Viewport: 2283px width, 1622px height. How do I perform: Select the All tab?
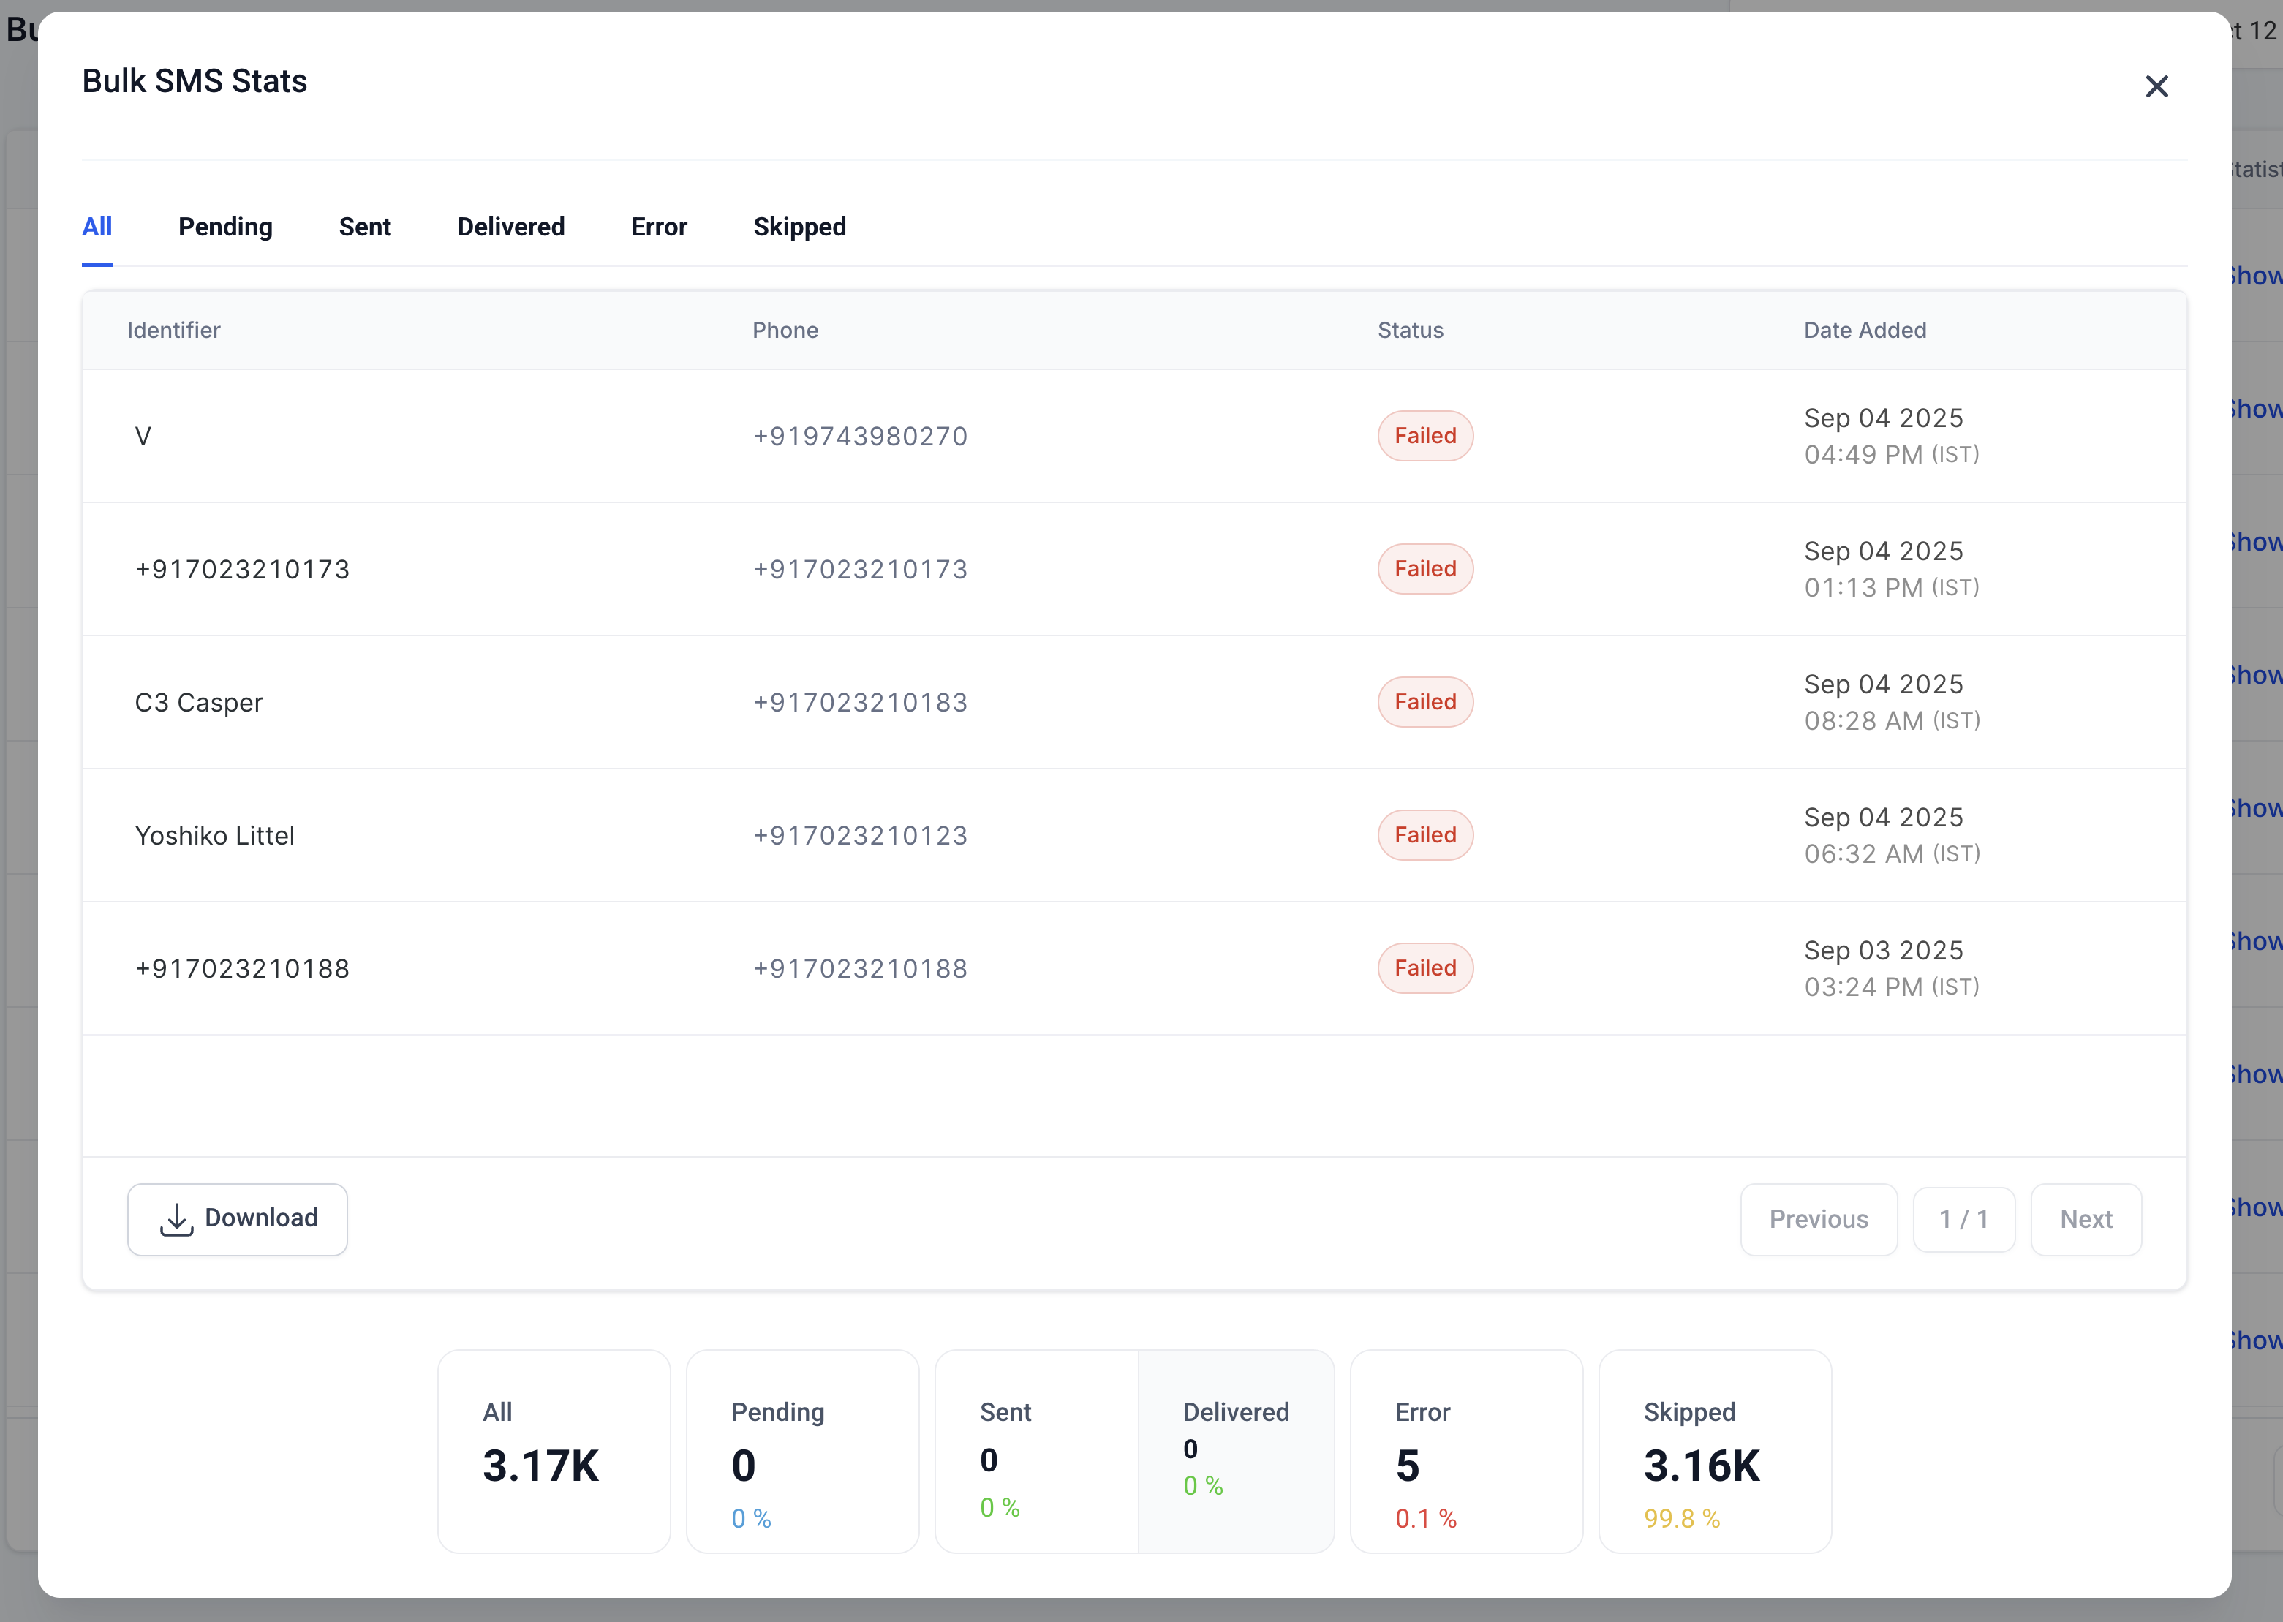[x=97, y=227]
